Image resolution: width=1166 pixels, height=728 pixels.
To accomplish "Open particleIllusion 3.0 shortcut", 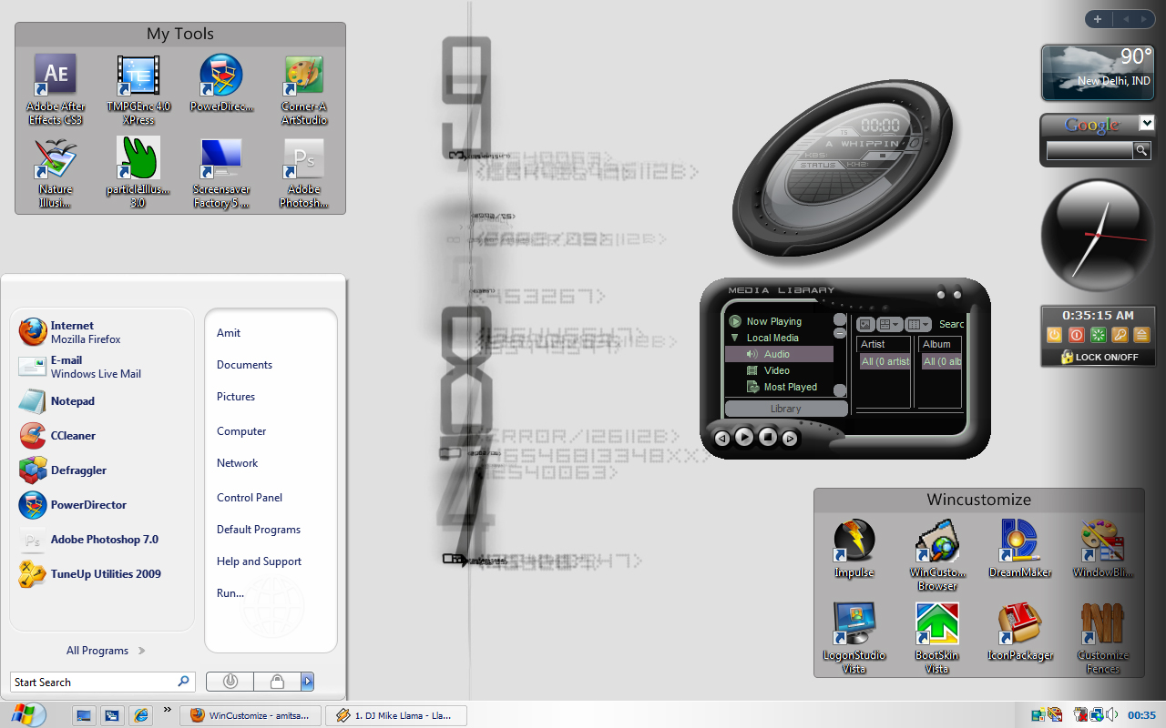I will coord(138,173).
